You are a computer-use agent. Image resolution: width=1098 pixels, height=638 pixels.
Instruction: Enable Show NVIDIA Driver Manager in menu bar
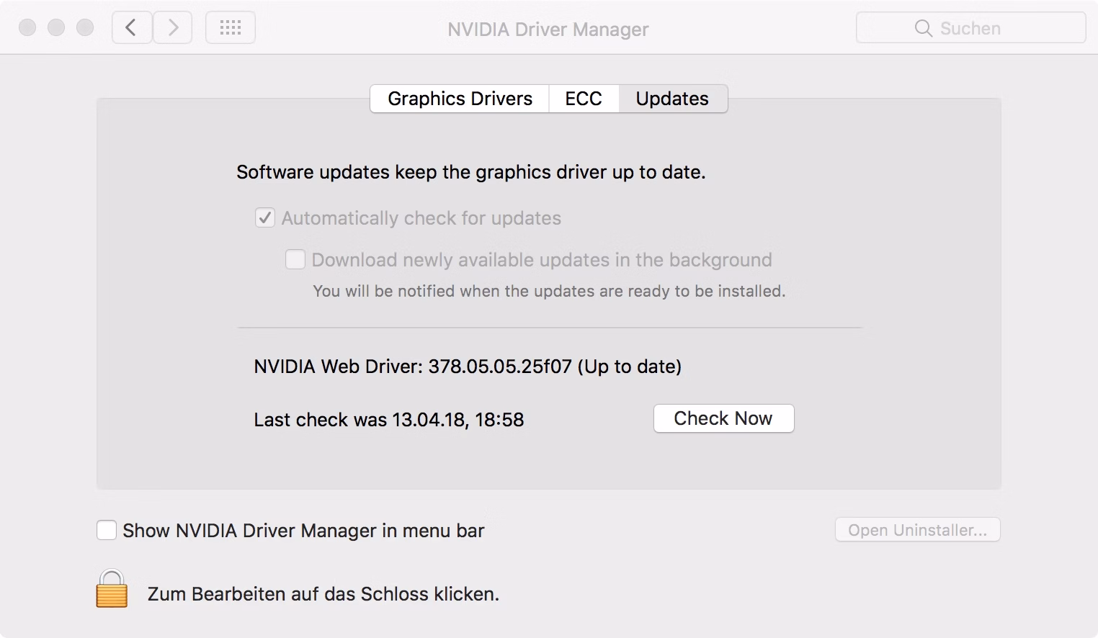[x=107, y=531]
